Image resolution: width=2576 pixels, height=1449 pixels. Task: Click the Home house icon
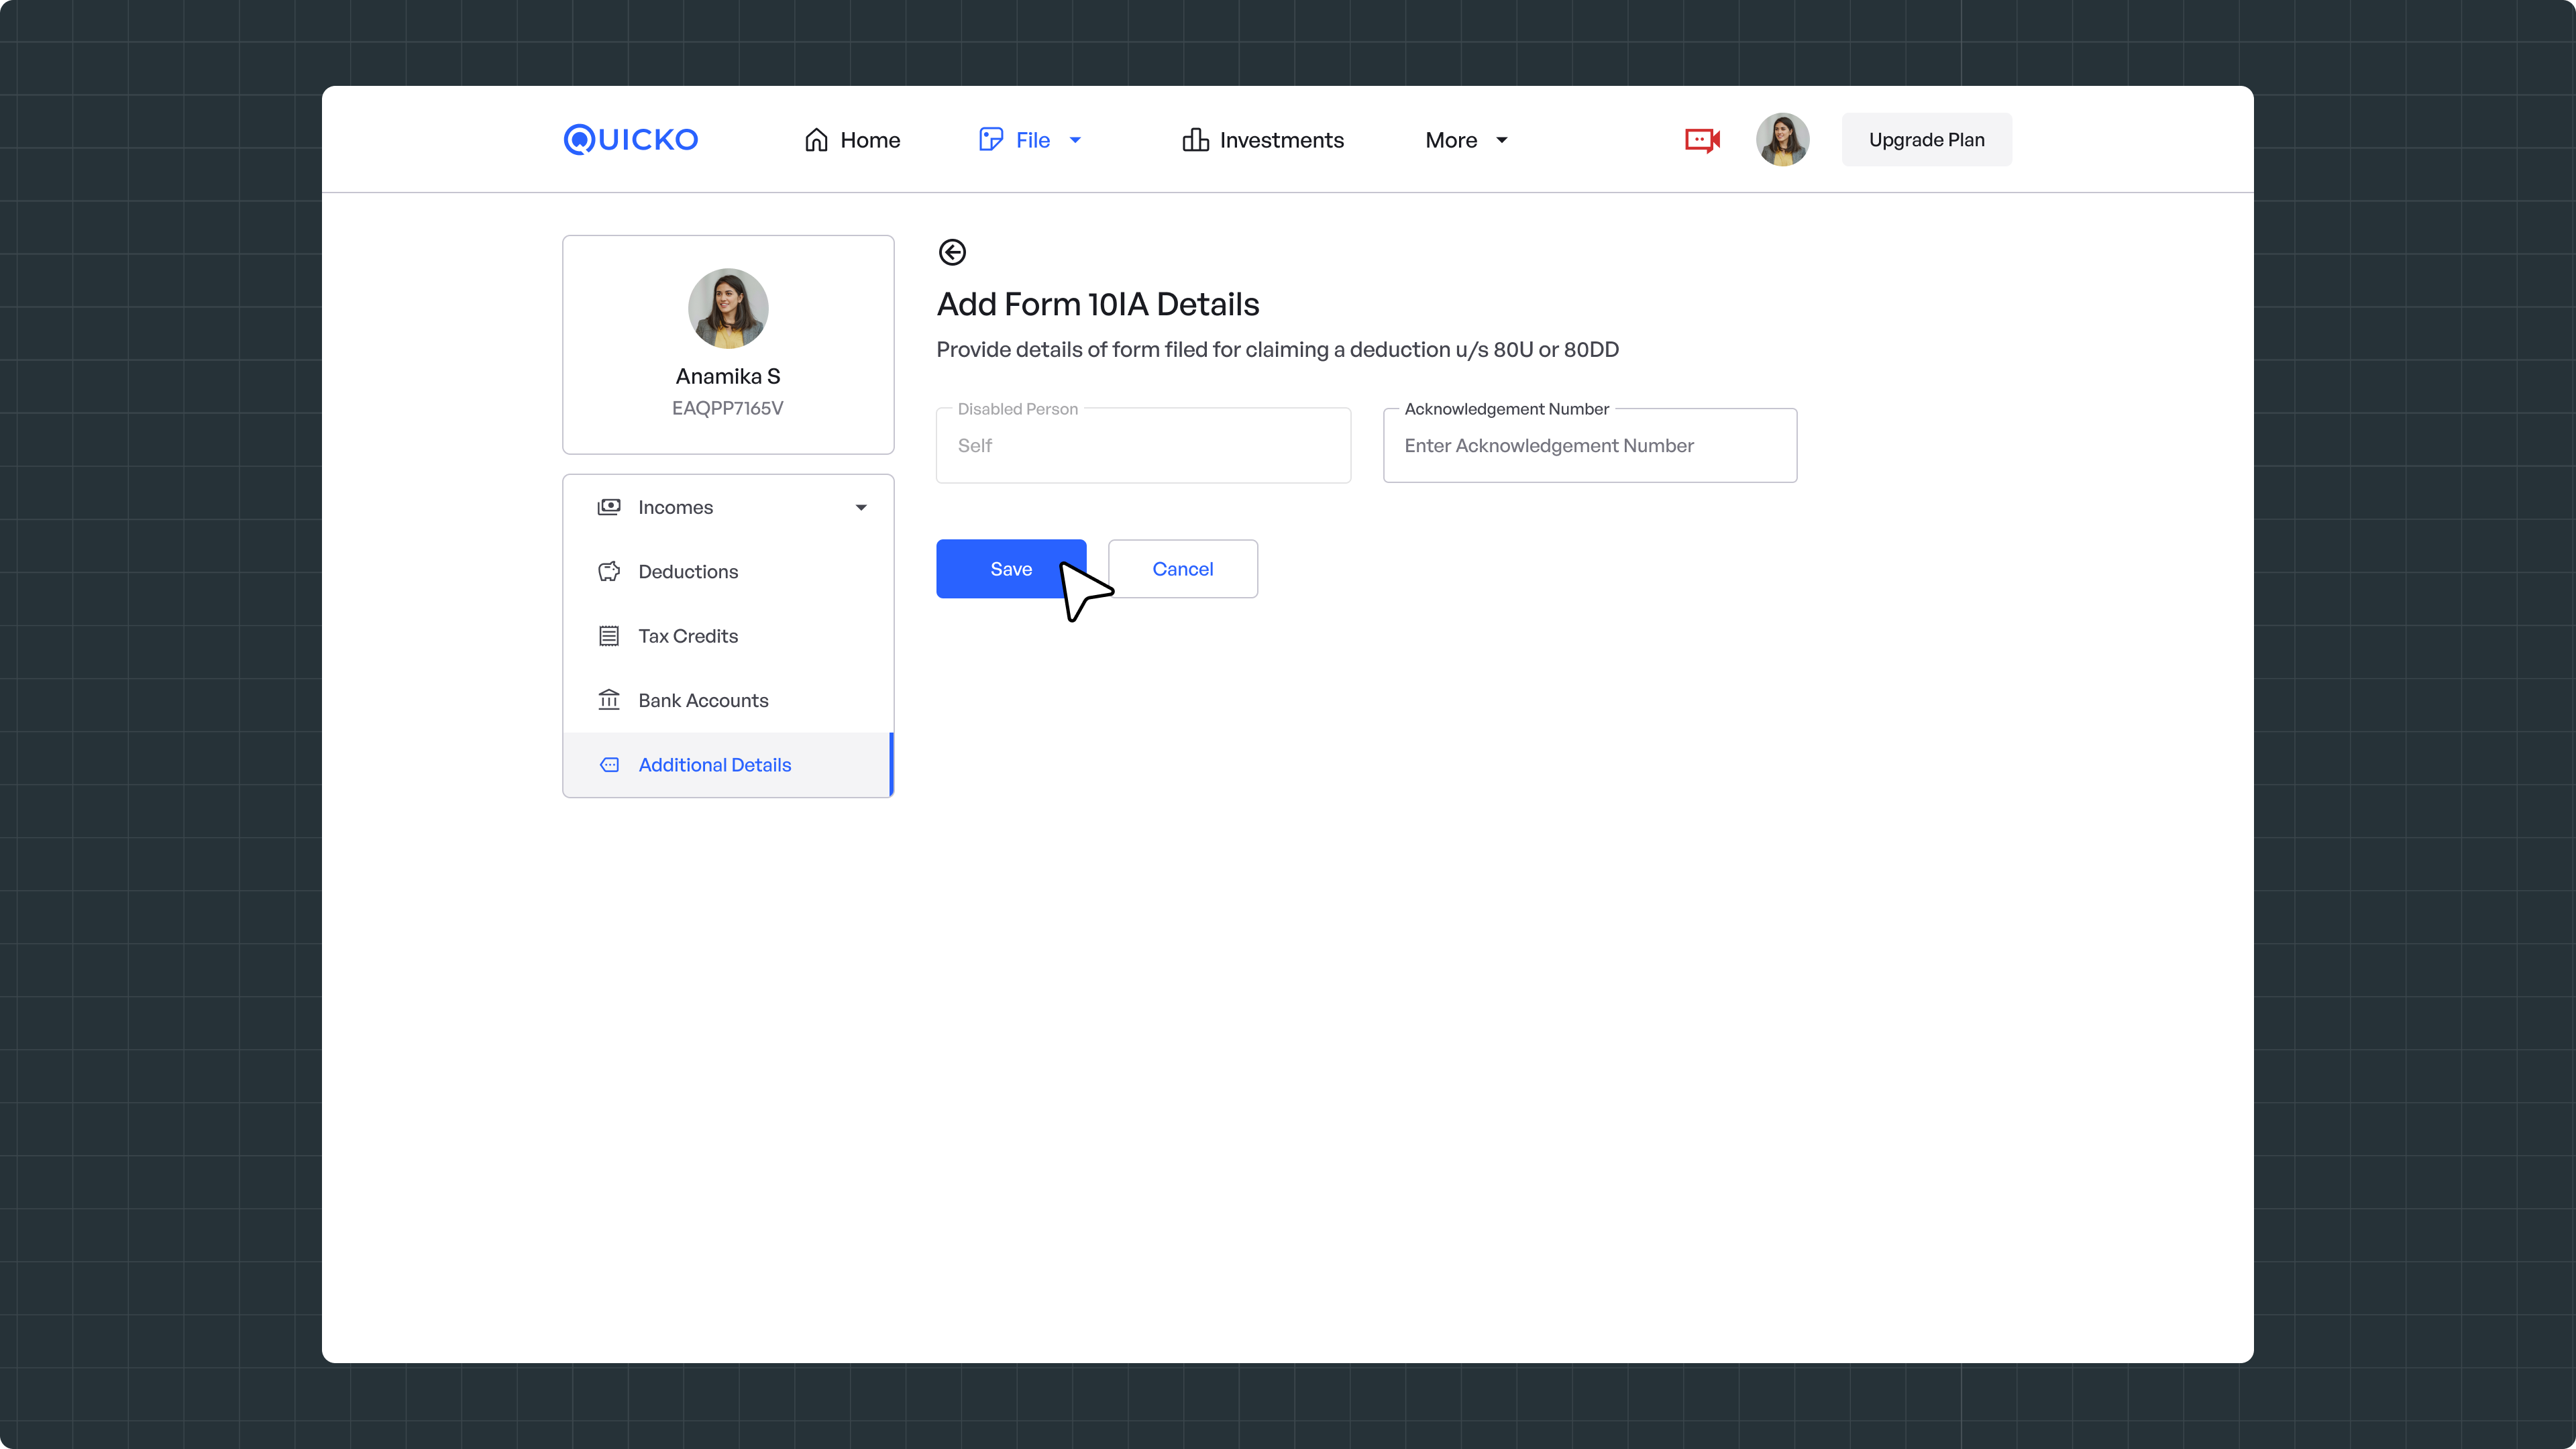pyautogui.click(x=816, y=140)
